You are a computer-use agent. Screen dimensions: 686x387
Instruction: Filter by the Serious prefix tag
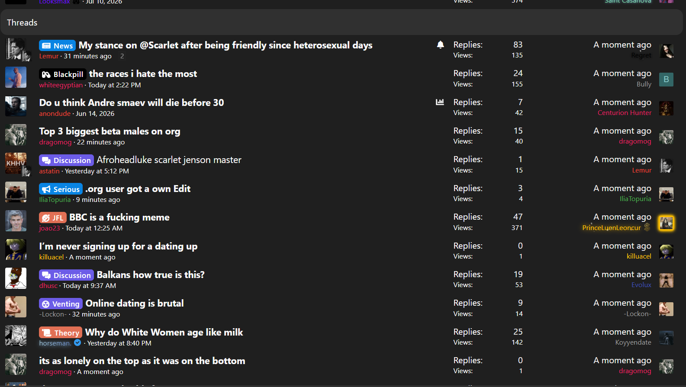pyautogui.click(x=61, y=189)
